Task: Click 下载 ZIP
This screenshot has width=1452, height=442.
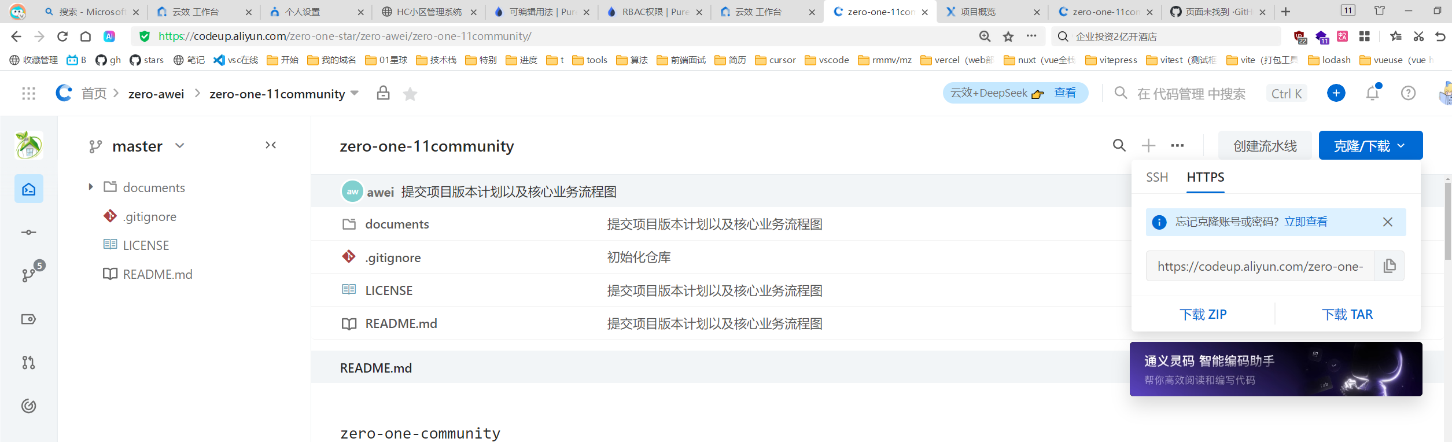Action: tap(1203, 314)
